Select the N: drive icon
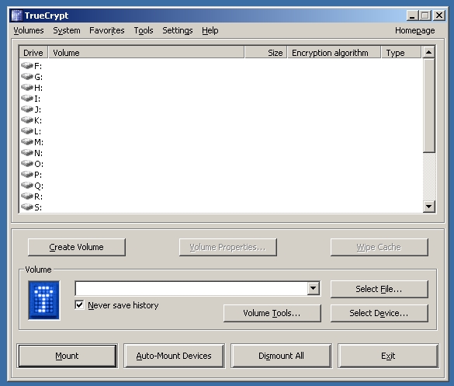The width and height of the screenshot is (454, 386). [x=27, y=153]
